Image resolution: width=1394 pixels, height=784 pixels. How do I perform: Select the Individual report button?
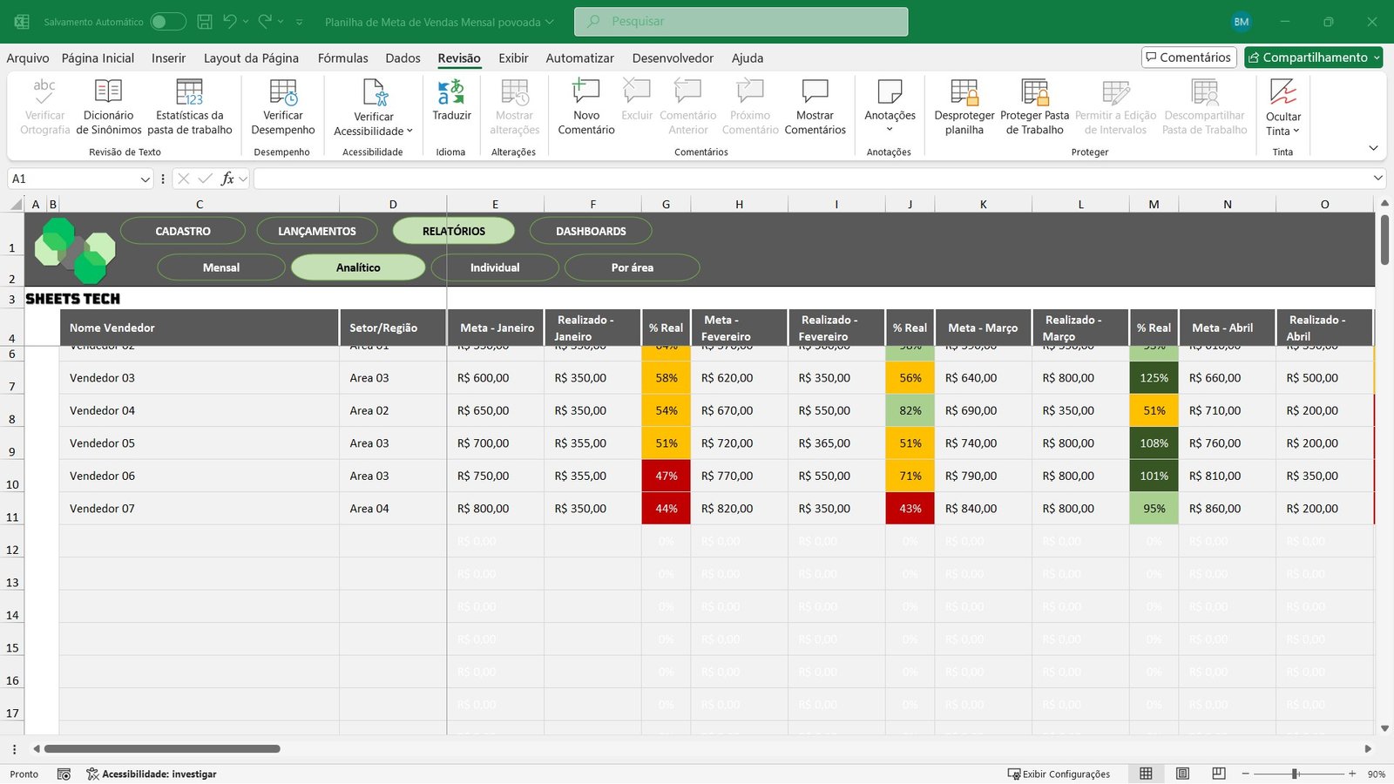495,267
